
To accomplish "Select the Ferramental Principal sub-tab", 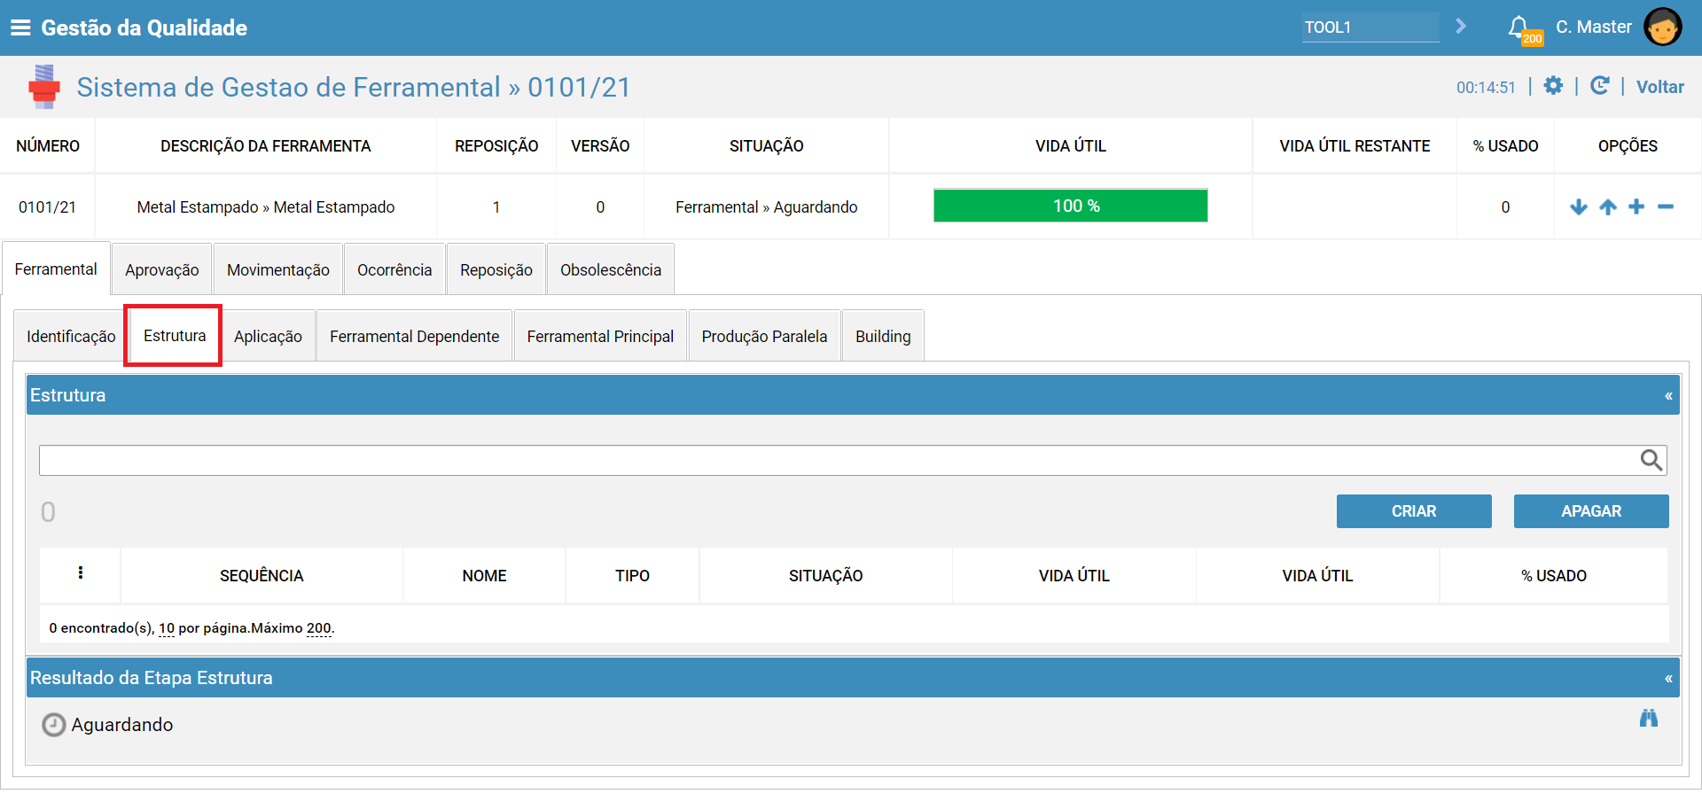I will (x=600, y=337).
